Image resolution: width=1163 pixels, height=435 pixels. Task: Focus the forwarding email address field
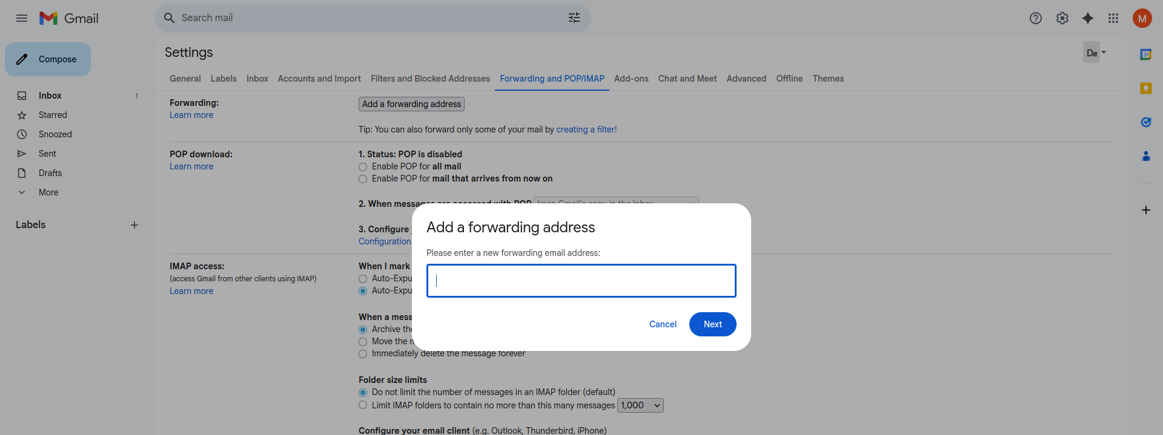point(581,281)
